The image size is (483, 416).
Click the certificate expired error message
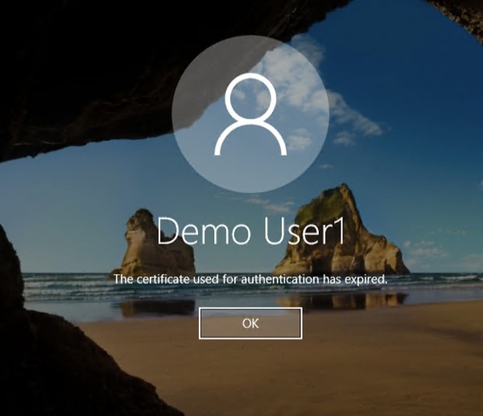coord(250,279)
